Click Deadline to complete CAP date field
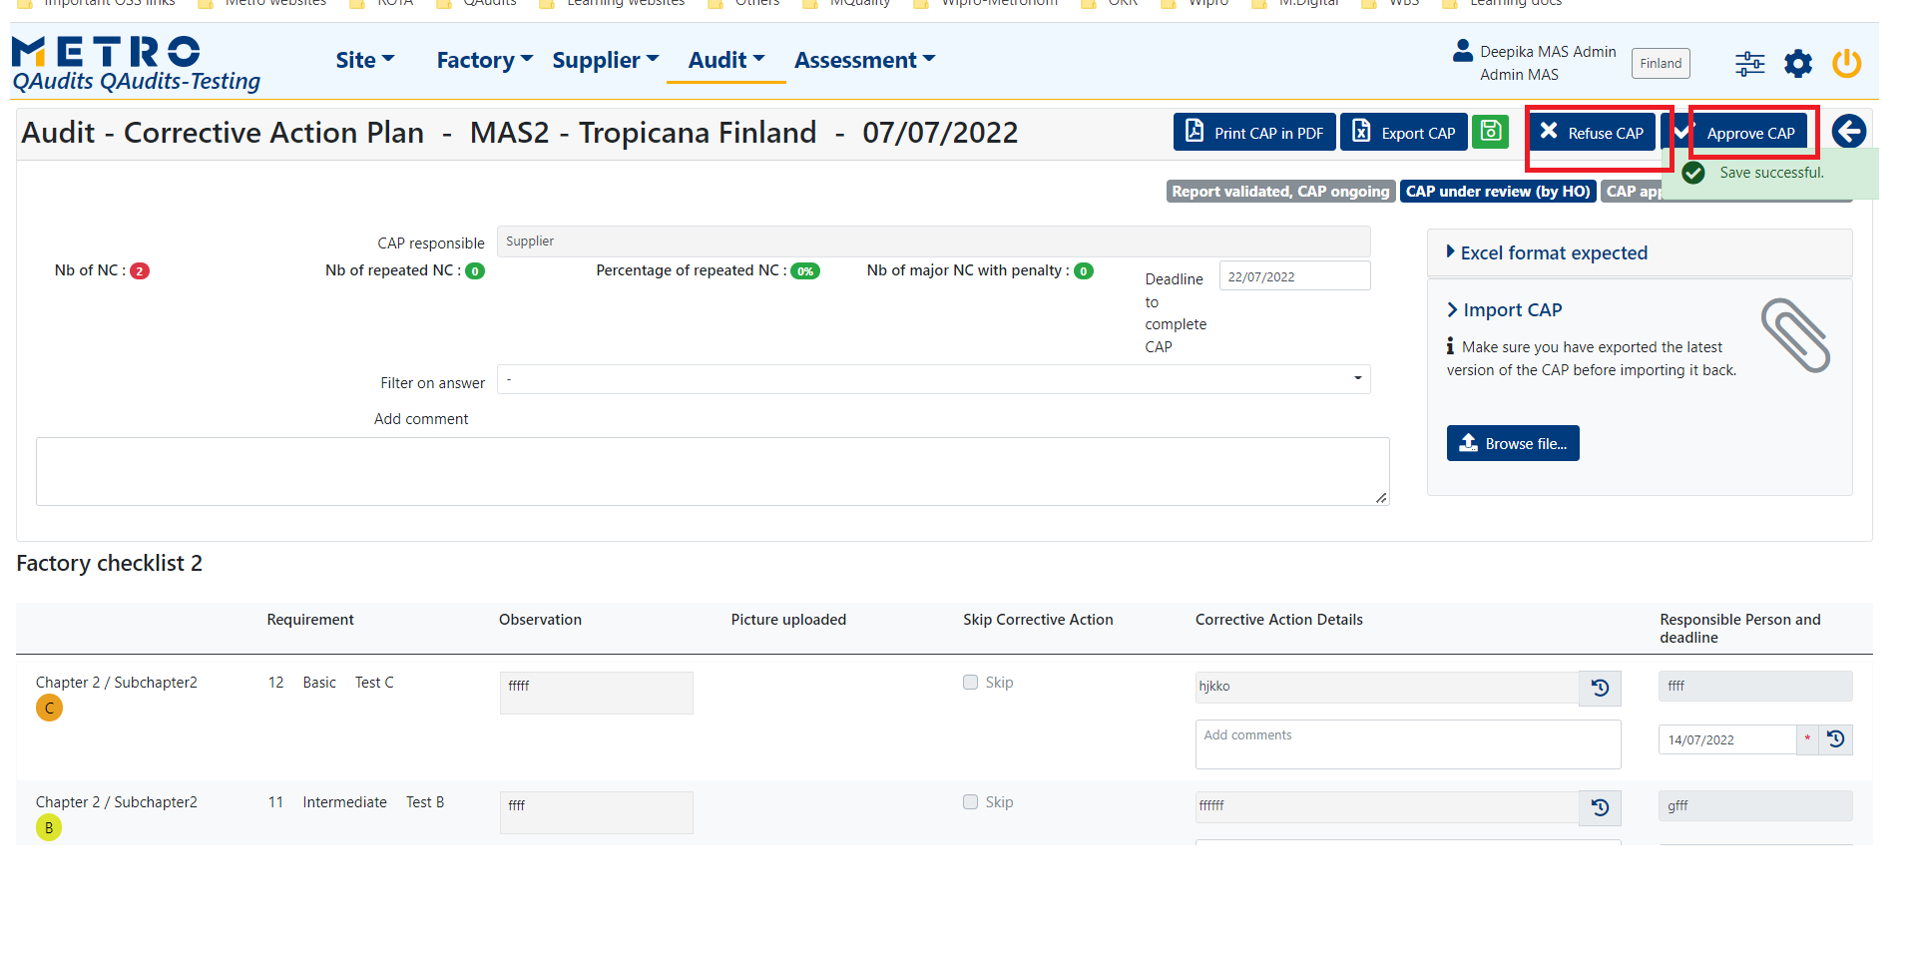1916x967 pixels. point(1294,276)
